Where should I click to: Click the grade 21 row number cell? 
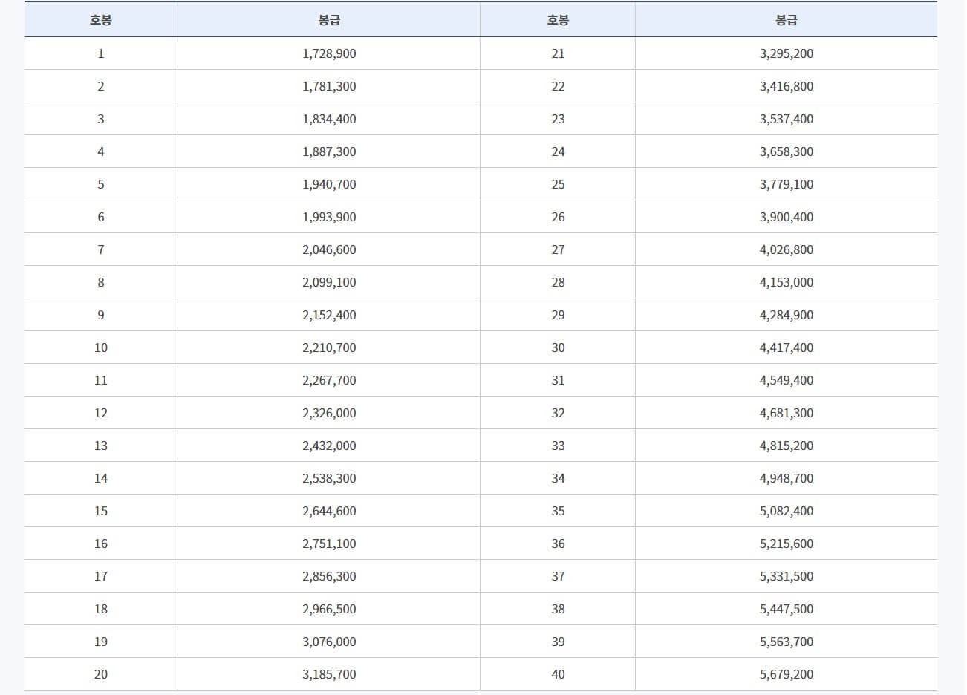557,53
